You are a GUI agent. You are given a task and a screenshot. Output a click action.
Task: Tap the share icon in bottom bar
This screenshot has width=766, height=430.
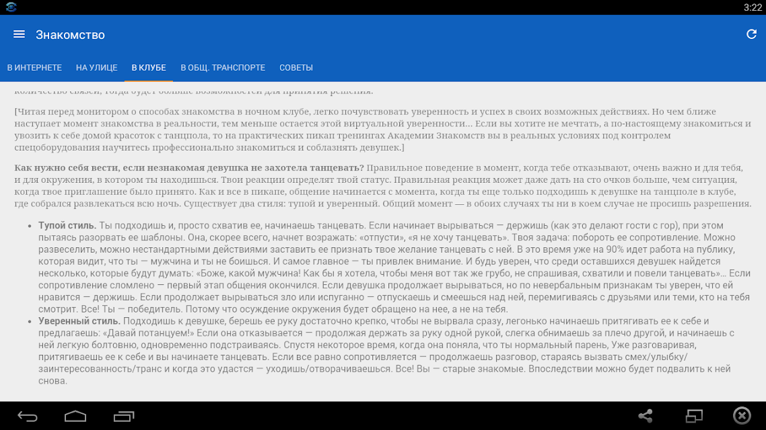click(x=646, y=416)
